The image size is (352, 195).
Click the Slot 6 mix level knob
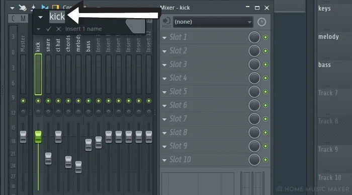coord(254,105)
